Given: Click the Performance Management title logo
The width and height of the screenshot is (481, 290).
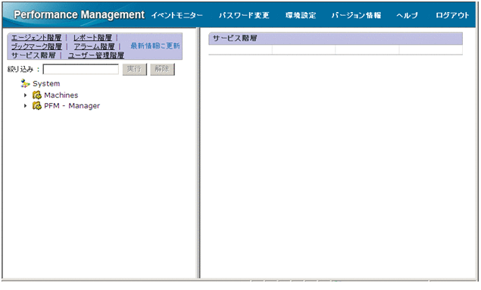Looking at the screenshot, I should [x=79, y=14].
